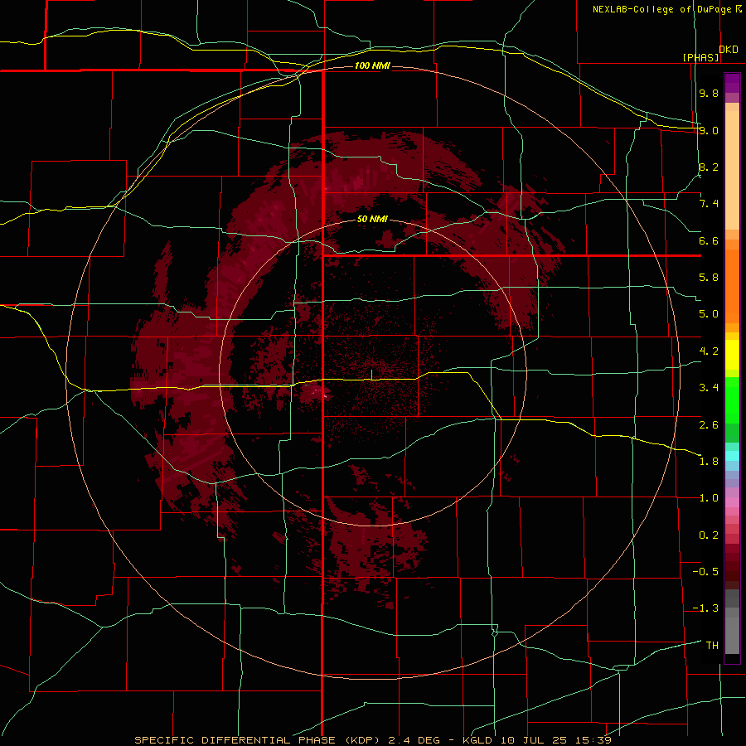Click the 3.4 scale value
This screenshot has height=746, width=746.
point(709,388)
